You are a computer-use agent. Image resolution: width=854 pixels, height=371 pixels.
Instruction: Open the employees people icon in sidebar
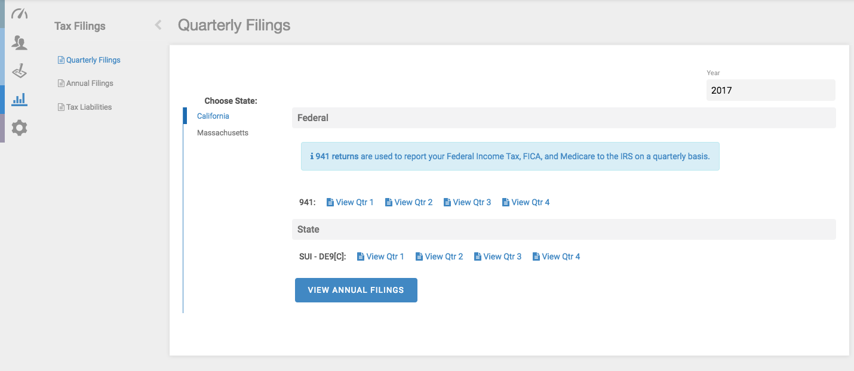[20, 42]
